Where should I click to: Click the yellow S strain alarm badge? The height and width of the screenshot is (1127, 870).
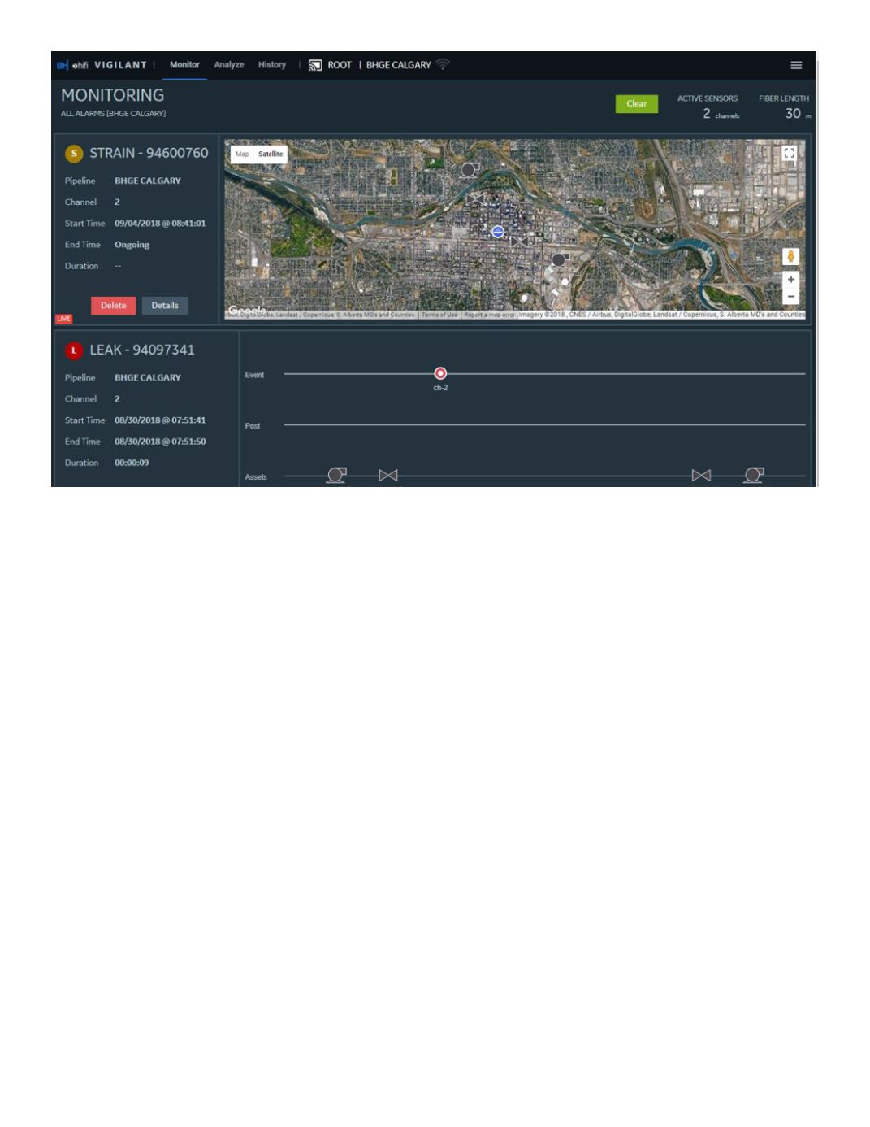point(74,153)
